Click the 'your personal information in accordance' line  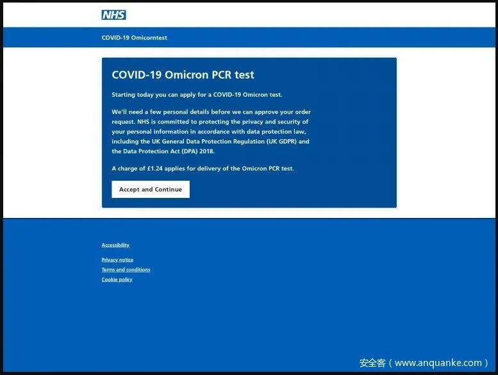[x=209, y=131]
